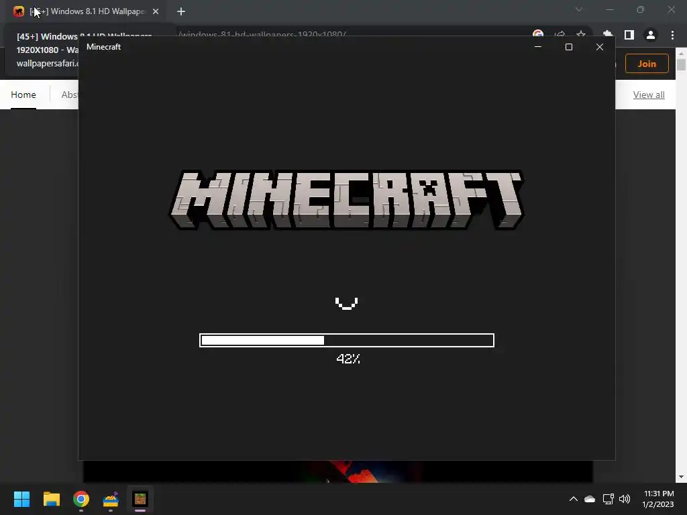Maximize the Minecraft window
This screenshot has height=515, width=687.
click(x=569, y=47)
